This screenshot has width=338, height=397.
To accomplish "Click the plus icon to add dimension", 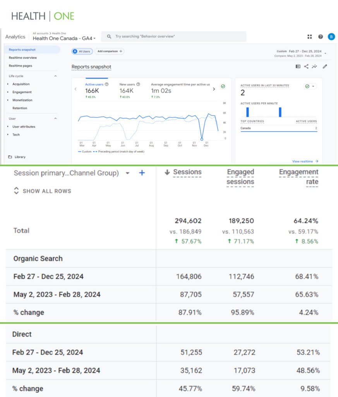I will (142, 173).
